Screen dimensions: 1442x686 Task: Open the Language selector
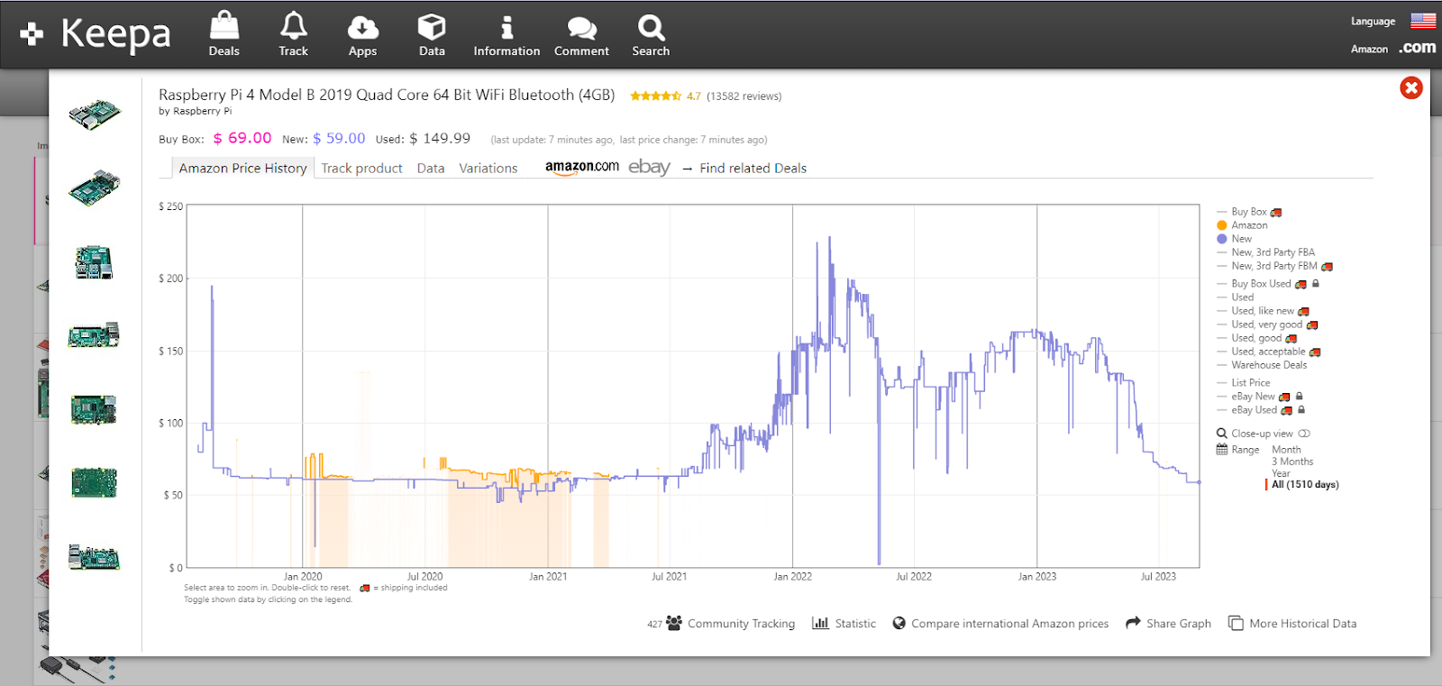[x=1373, y=21]
